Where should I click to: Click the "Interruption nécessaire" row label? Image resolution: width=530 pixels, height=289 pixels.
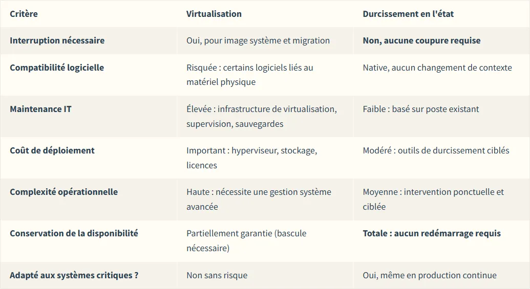click(x=57, y=40)
